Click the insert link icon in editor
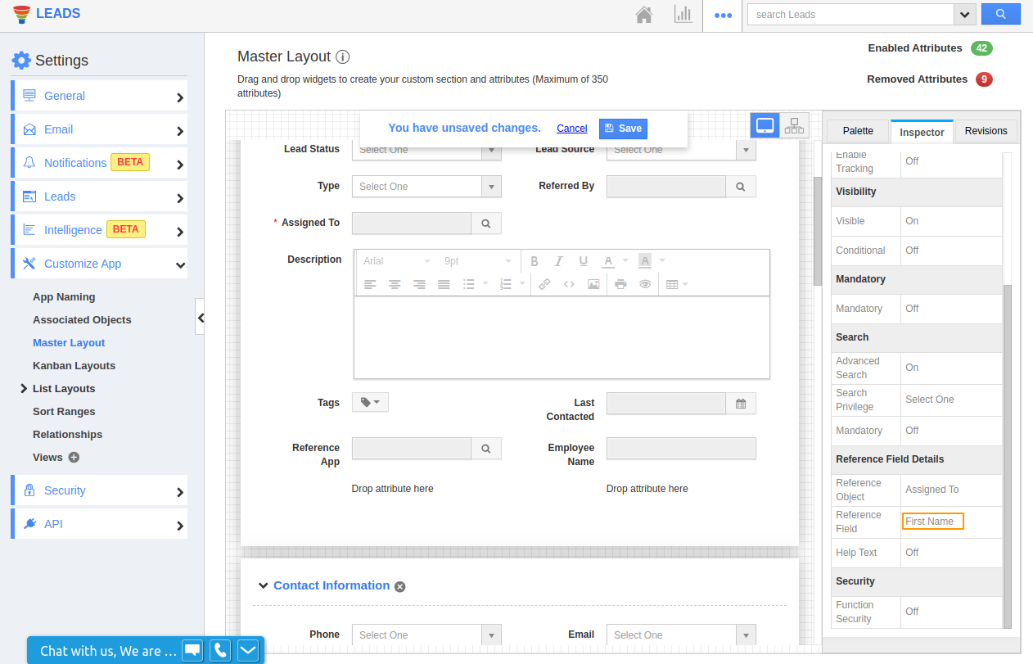This screenshot has width=1033, height=664. coord(544,284)
